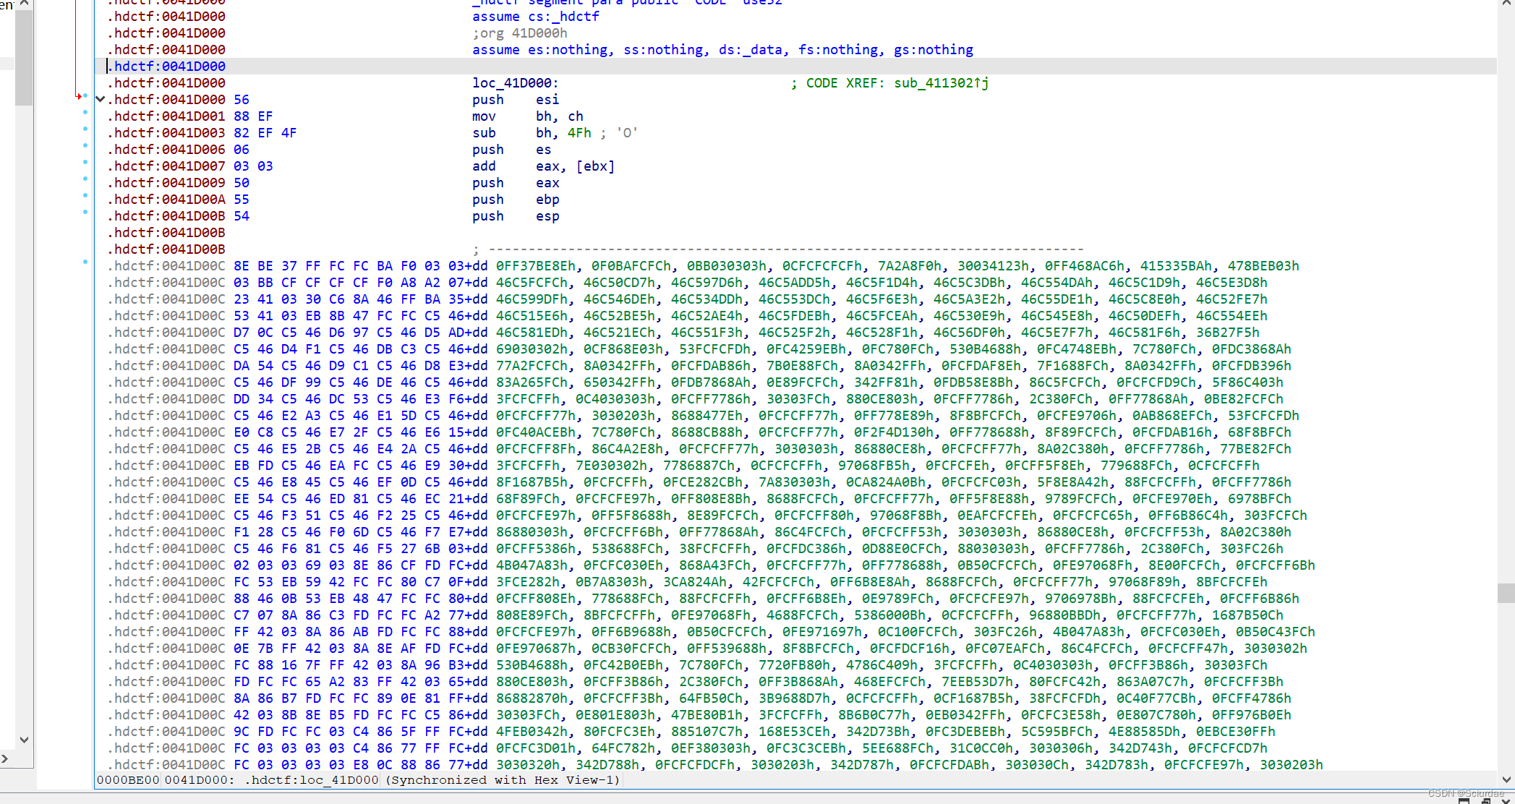Image resolution: width=1515 pixels, height=804 pixels.
Task: Select the [ebx] operand
Action: 595,166
